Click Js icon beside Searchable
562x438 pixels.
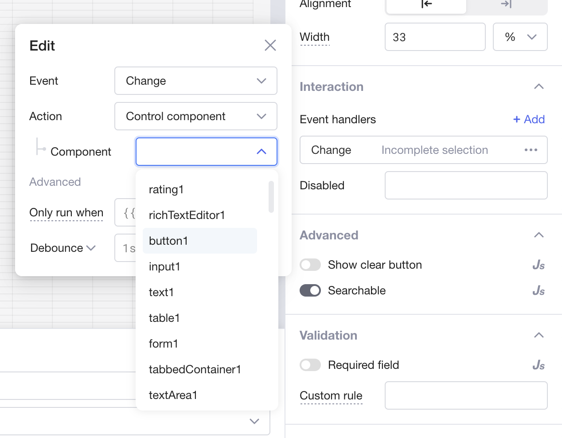539,291
